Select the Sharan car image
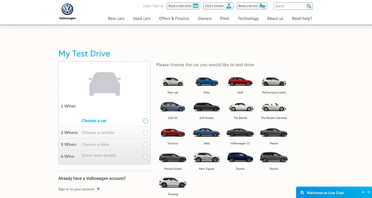The height and width of the screenshot is (198, 372). 274,157
